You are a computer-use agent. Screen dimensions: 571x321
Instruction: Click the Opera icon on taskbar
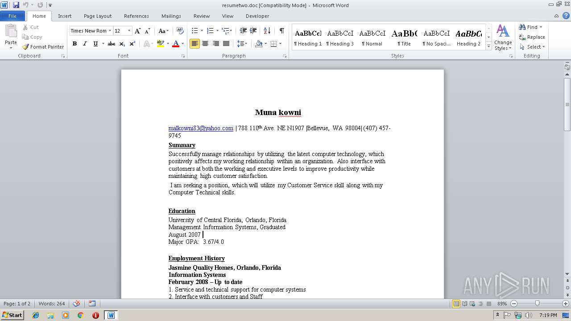pyautogui.click(x=95, y=315)
